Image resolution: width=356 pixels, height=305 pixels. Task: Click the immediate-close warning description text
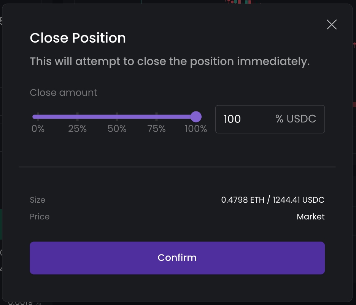170,61
